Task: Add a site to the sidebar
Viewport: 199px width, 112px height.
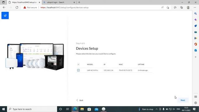Action: (x=196, y=57)
